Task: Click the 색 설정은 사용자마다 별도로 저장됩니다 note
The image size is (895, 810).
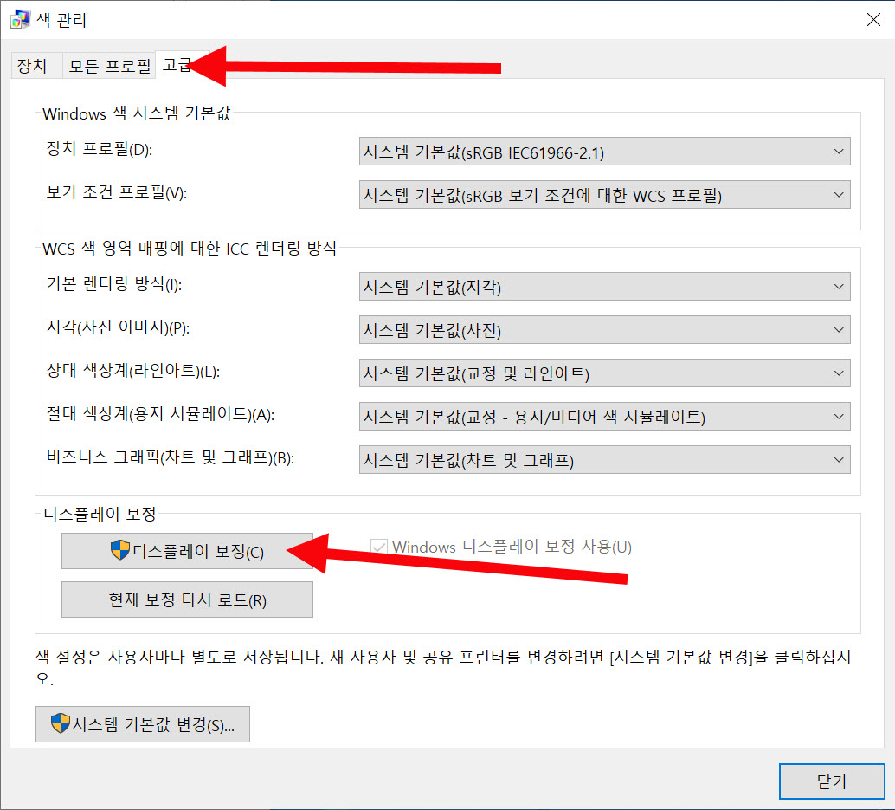Action: pyautogui.click(x=443, y=667)
